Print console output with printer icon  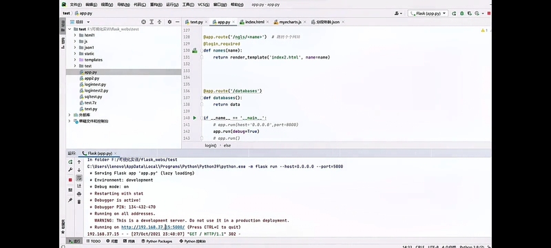[x=79, y=194]
